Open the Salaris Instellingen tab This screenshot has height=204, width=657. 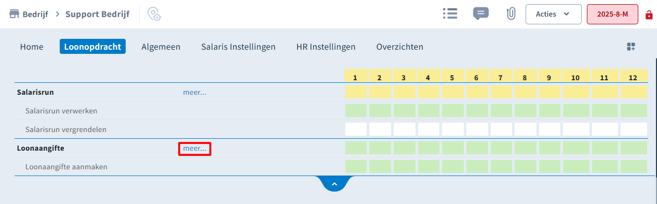[x=238, y=47]
